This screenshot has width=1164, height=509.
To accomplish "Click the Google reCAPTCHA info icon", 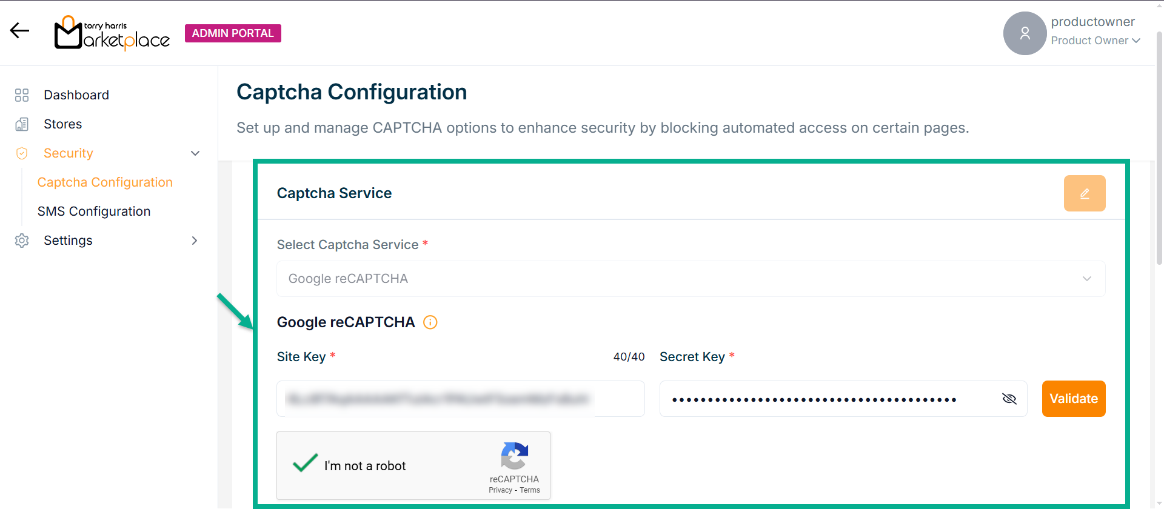I will (430, 322).
